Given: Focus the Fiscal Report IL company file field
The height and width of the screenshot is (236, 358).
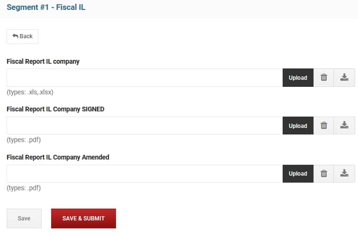Looking at the screenshot, I should [x=145, y=77].
